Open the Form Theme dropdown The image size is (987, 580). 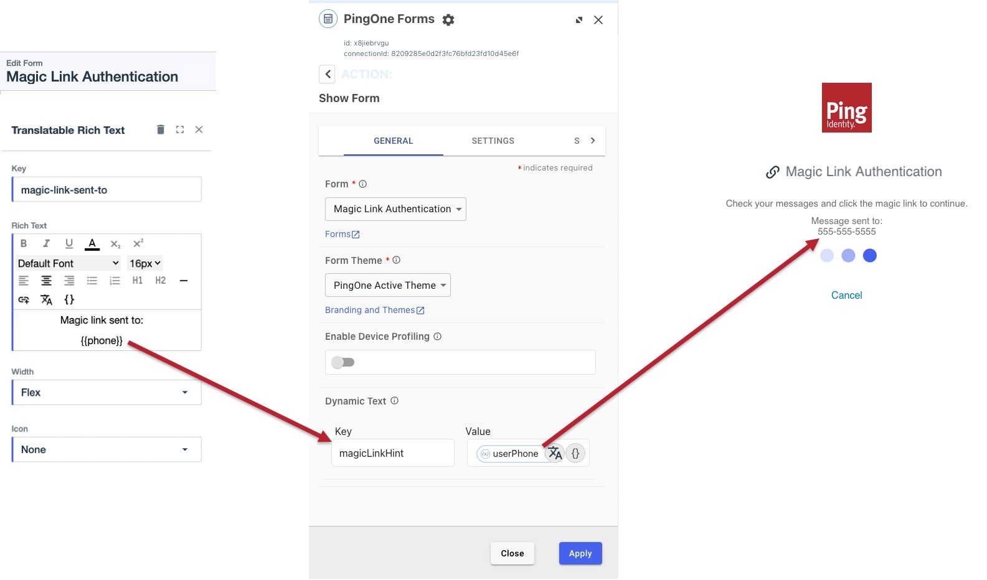pos(387,285)
